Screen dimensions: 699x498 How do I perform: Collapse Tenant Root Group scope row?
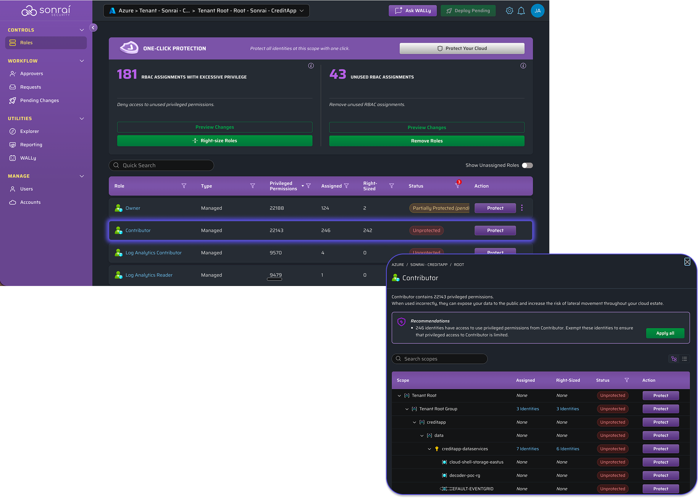point(407,409)
